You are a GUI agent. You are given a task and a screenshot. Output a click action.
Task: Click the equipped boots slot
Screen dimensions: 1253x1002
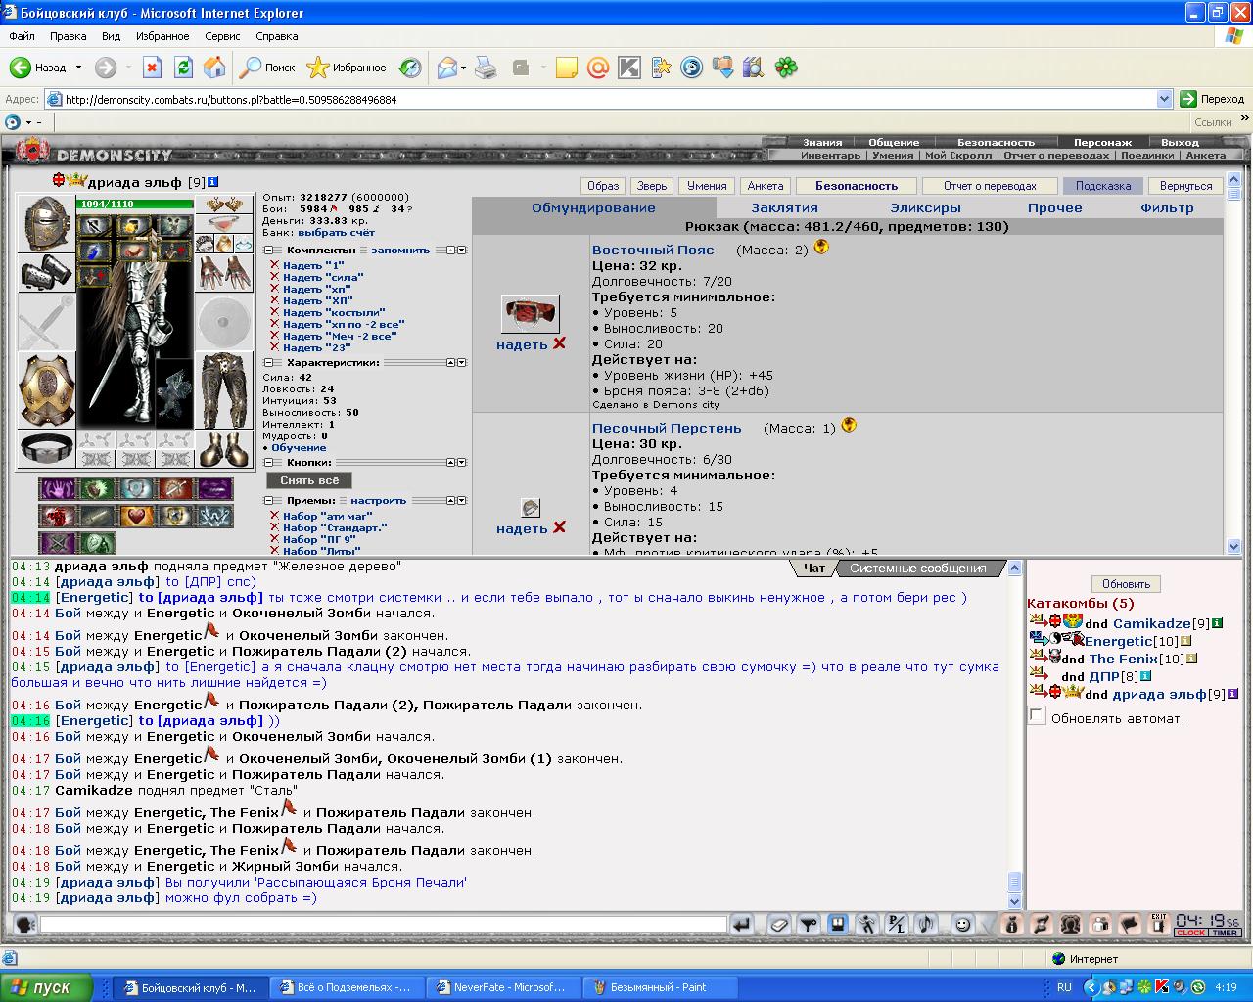tap(224, 449)
